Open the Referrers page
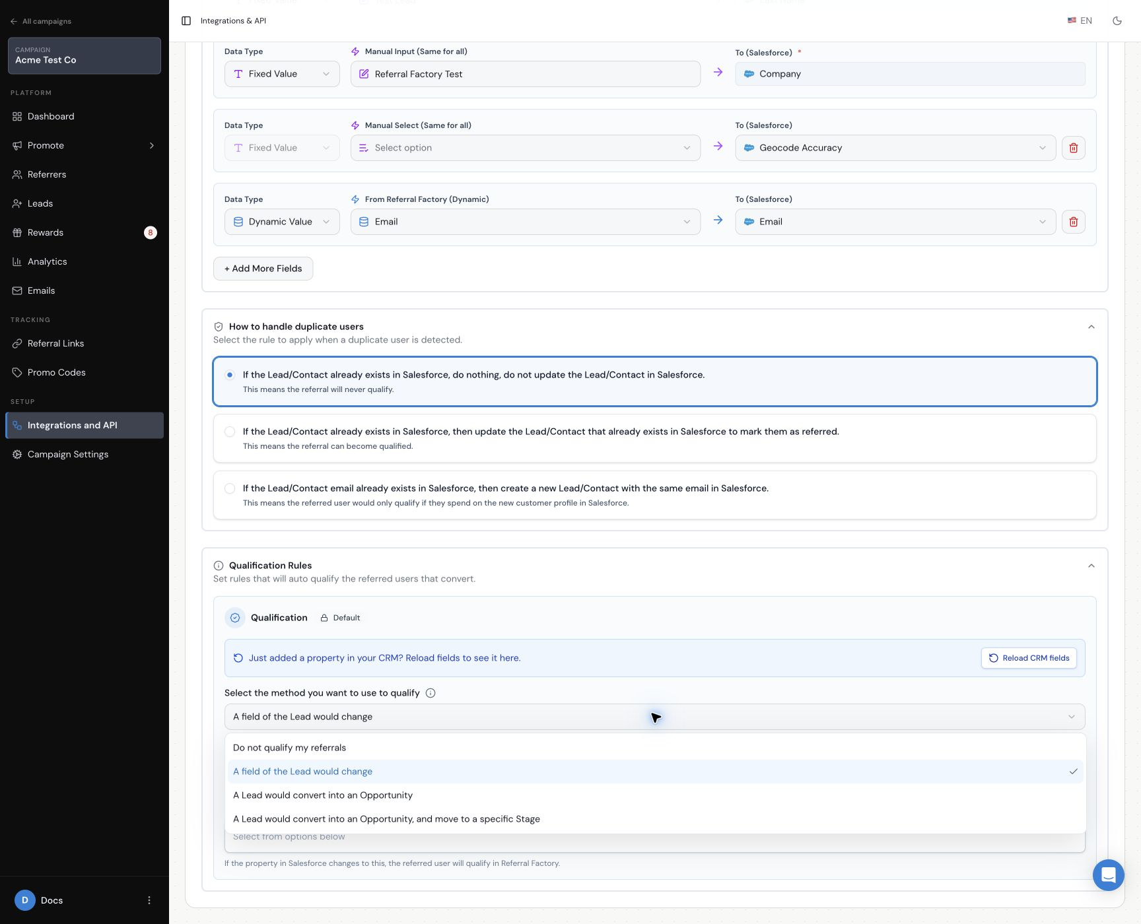 85,174
